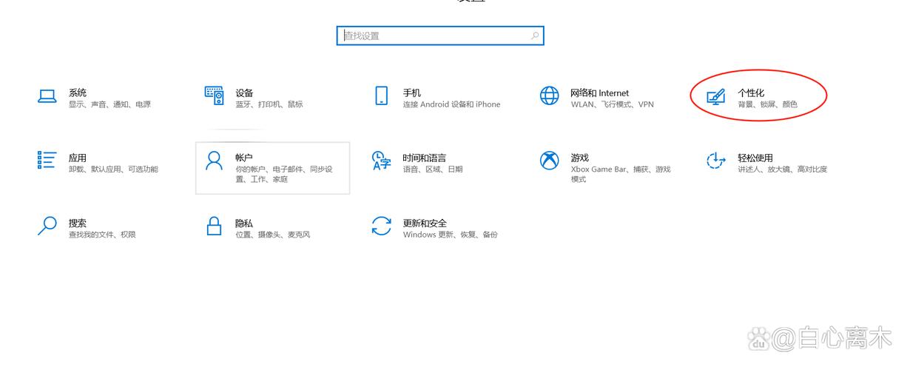
Task: Open 个性化 settings title
Action: pos(751,92)
